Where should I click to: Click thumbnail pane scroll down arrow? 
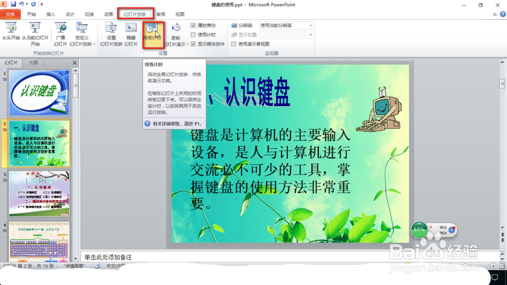76,259
